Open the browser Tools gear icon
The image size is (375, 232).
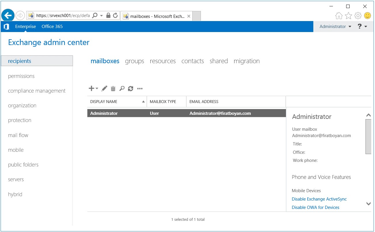tap(358, 16)
